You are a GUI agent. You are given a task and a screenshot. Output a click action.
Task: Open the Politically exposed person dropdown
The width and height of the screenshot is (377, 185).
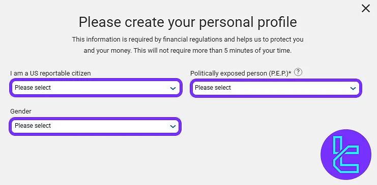[x=276, y=88]
